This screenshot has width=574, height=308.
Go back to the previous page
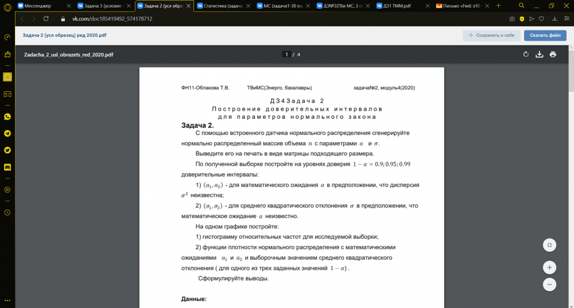tap(22, 19)
